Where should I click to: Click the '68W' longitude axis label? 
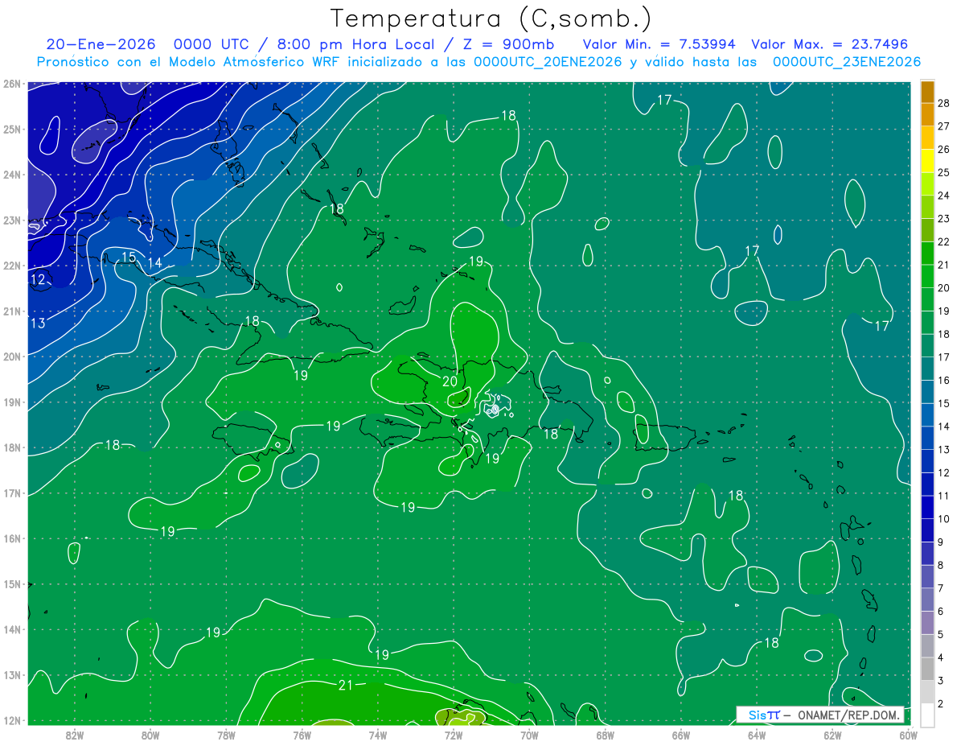pyautogui.click(x=605, y=735)
